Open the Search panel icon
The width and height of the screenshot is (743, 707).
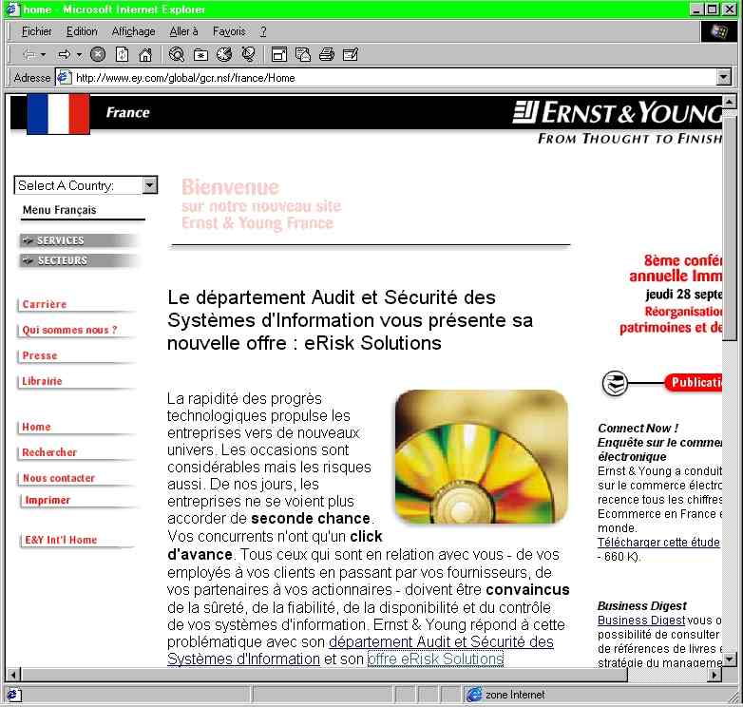[177, 55]
